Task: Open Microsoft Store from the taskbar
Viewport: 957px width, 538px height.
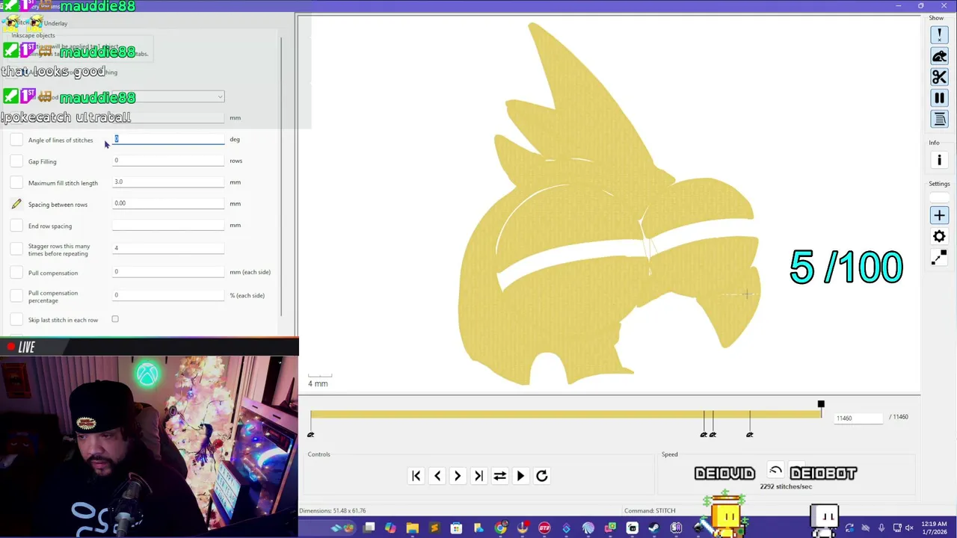Action: (456, 528)
